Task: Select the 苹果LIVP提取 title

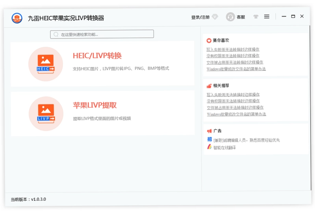Action: 95,105
